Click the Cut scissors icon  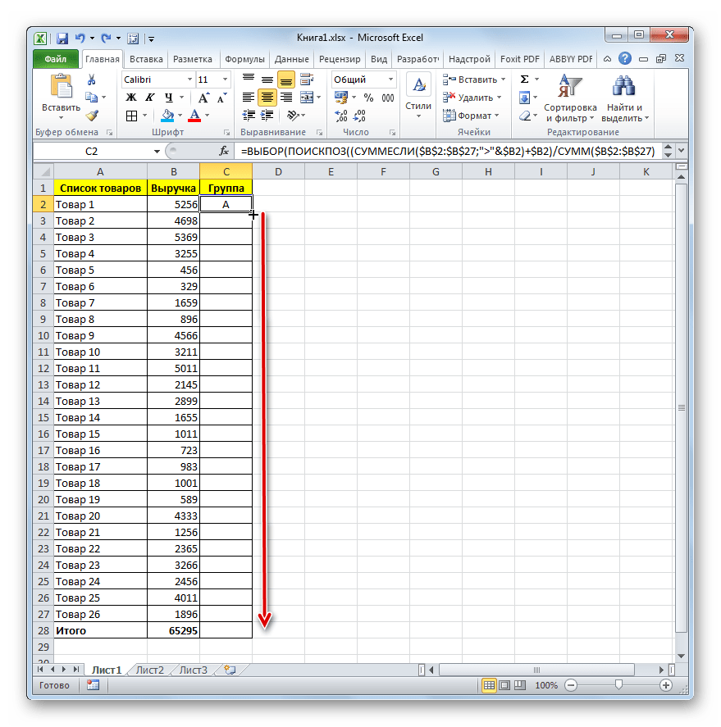(x=92, y=80)
